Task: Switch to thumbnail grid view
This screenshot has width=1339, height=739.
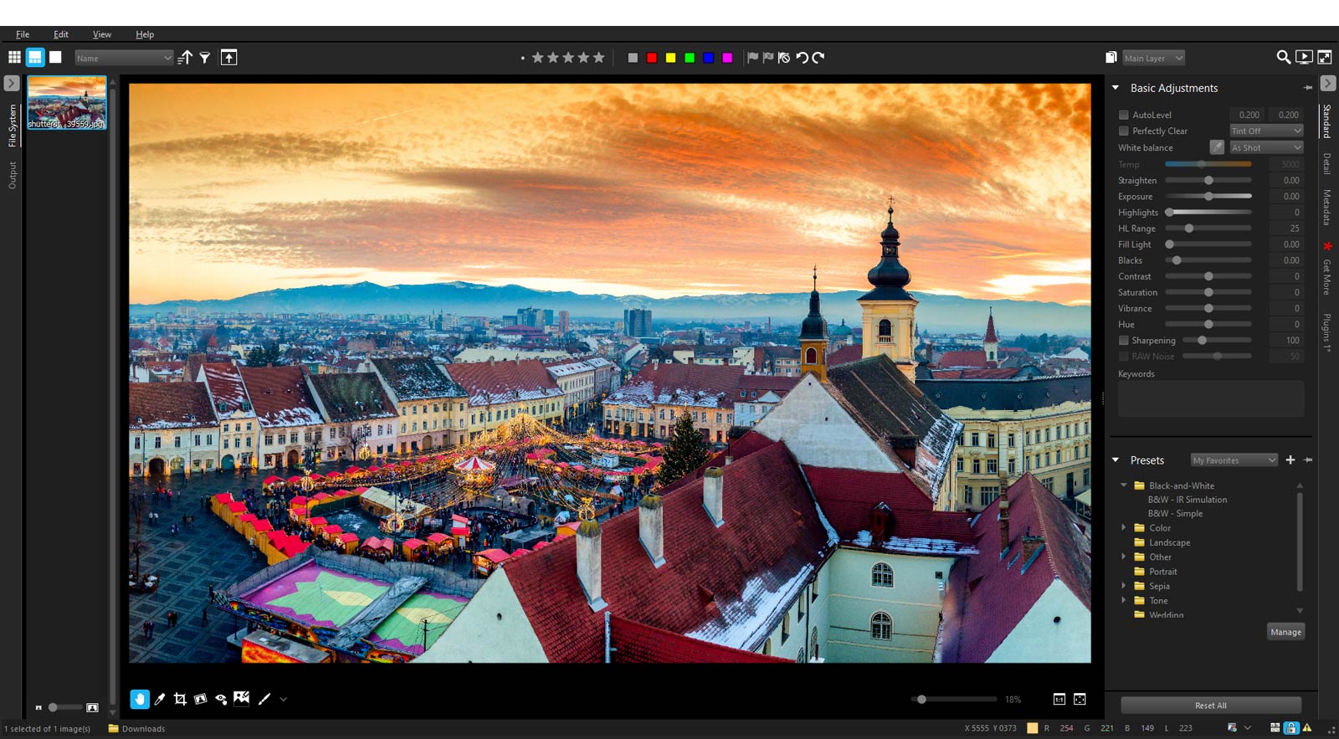Action: [x=14, y=57]
